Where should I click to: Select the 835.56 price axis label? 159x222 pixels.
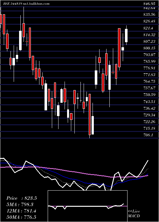(149, 15)
